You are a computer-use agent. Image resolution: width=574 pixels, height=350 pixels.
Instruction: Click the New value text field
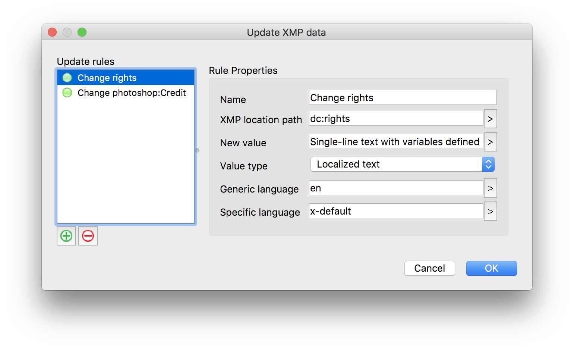click(396, 142)
